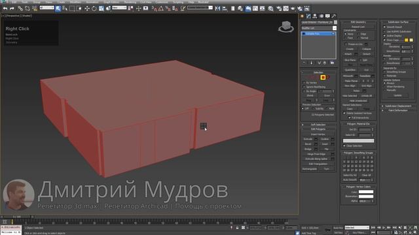Open the reference coordinate system dropdown
This screenshot has width=419, height=235.
point(119,8)
